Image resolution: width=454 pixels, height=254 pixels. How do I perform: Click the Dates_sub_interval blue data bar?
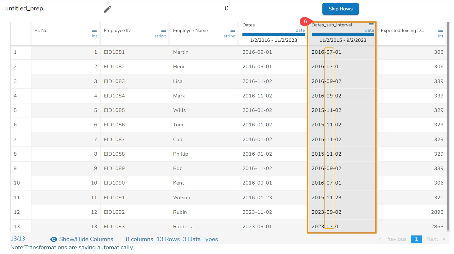pos(343,35)
